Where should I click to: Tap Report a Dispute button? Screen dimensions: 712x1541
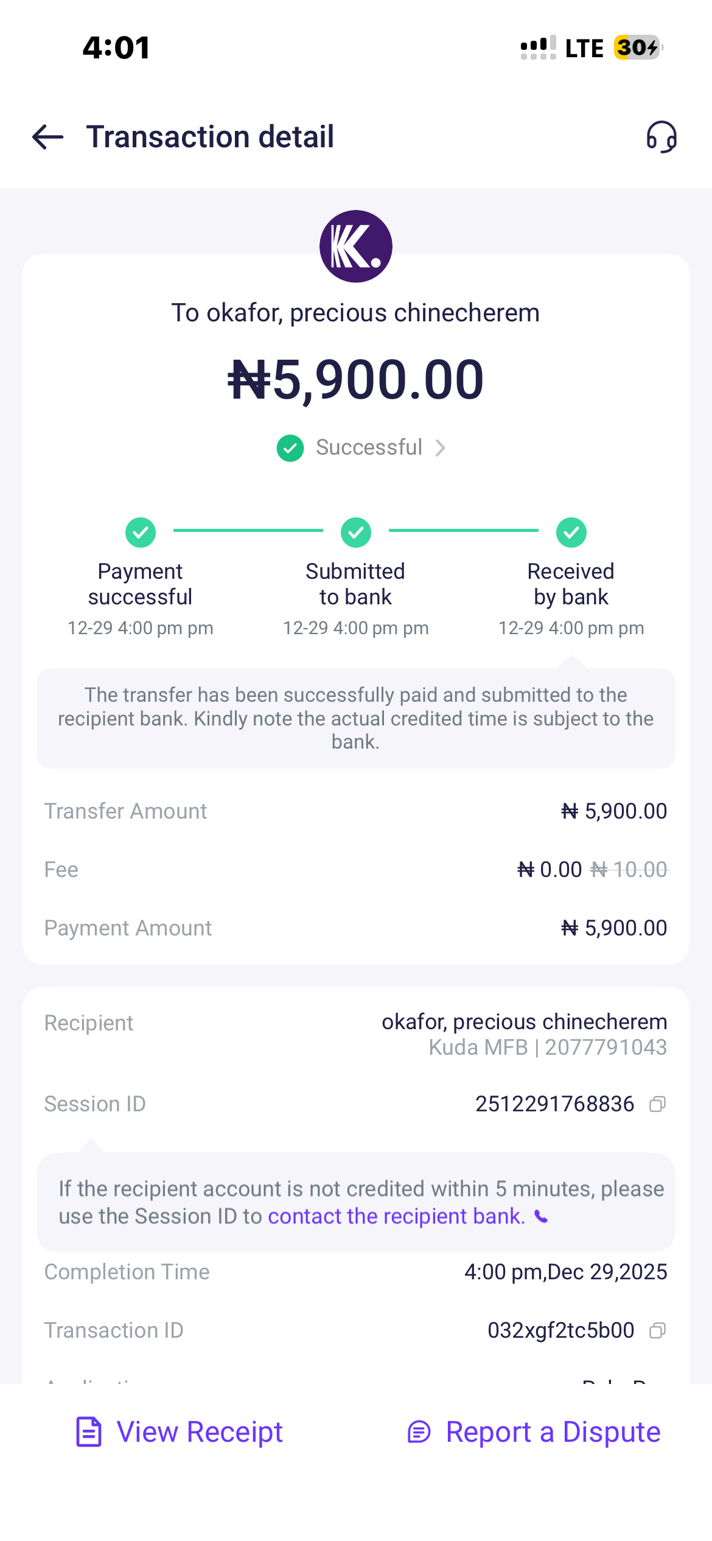(553, 1431)
